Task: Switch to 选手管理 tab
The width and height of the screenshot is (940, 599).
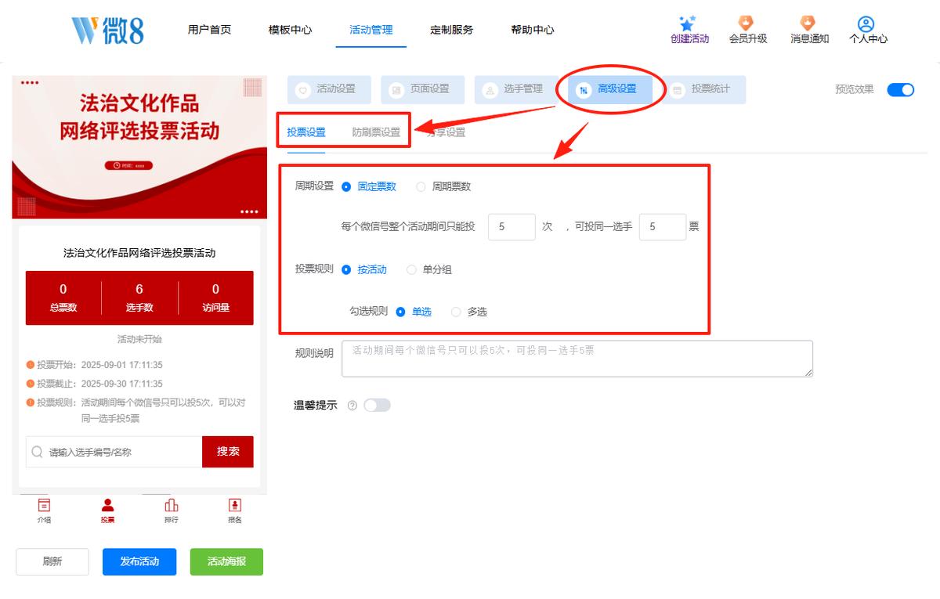Action: click(x=516, y=89)
